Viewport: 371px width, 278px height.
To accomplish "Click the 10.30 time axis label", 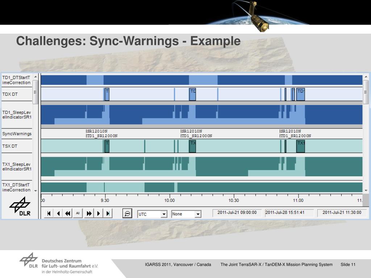I will pos(234,201).
